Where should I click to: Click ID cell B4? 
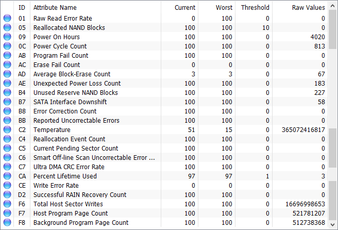(22, 92)
